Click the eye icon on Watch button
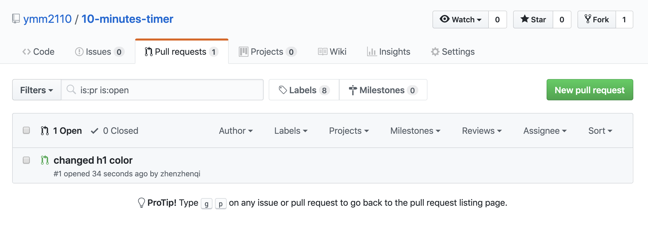The image size is (648, 226). pyautogui.click(x=444, y=19)
